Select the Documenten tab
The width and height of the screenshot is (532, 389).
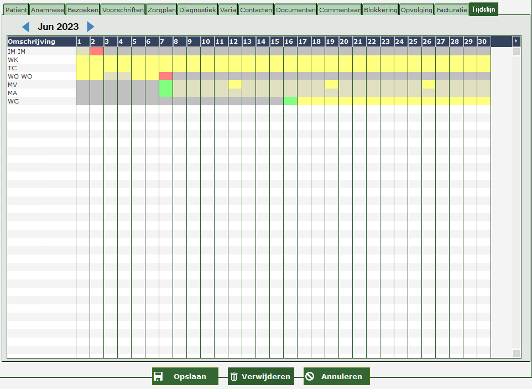295,10
